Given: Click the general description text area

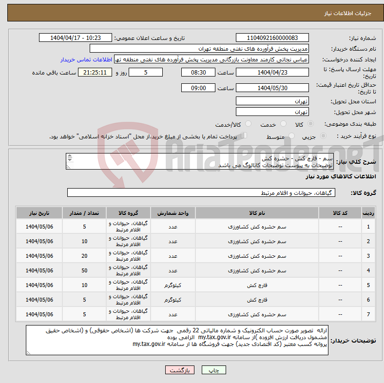Looking at the screenshot, I should coord(200,161).
